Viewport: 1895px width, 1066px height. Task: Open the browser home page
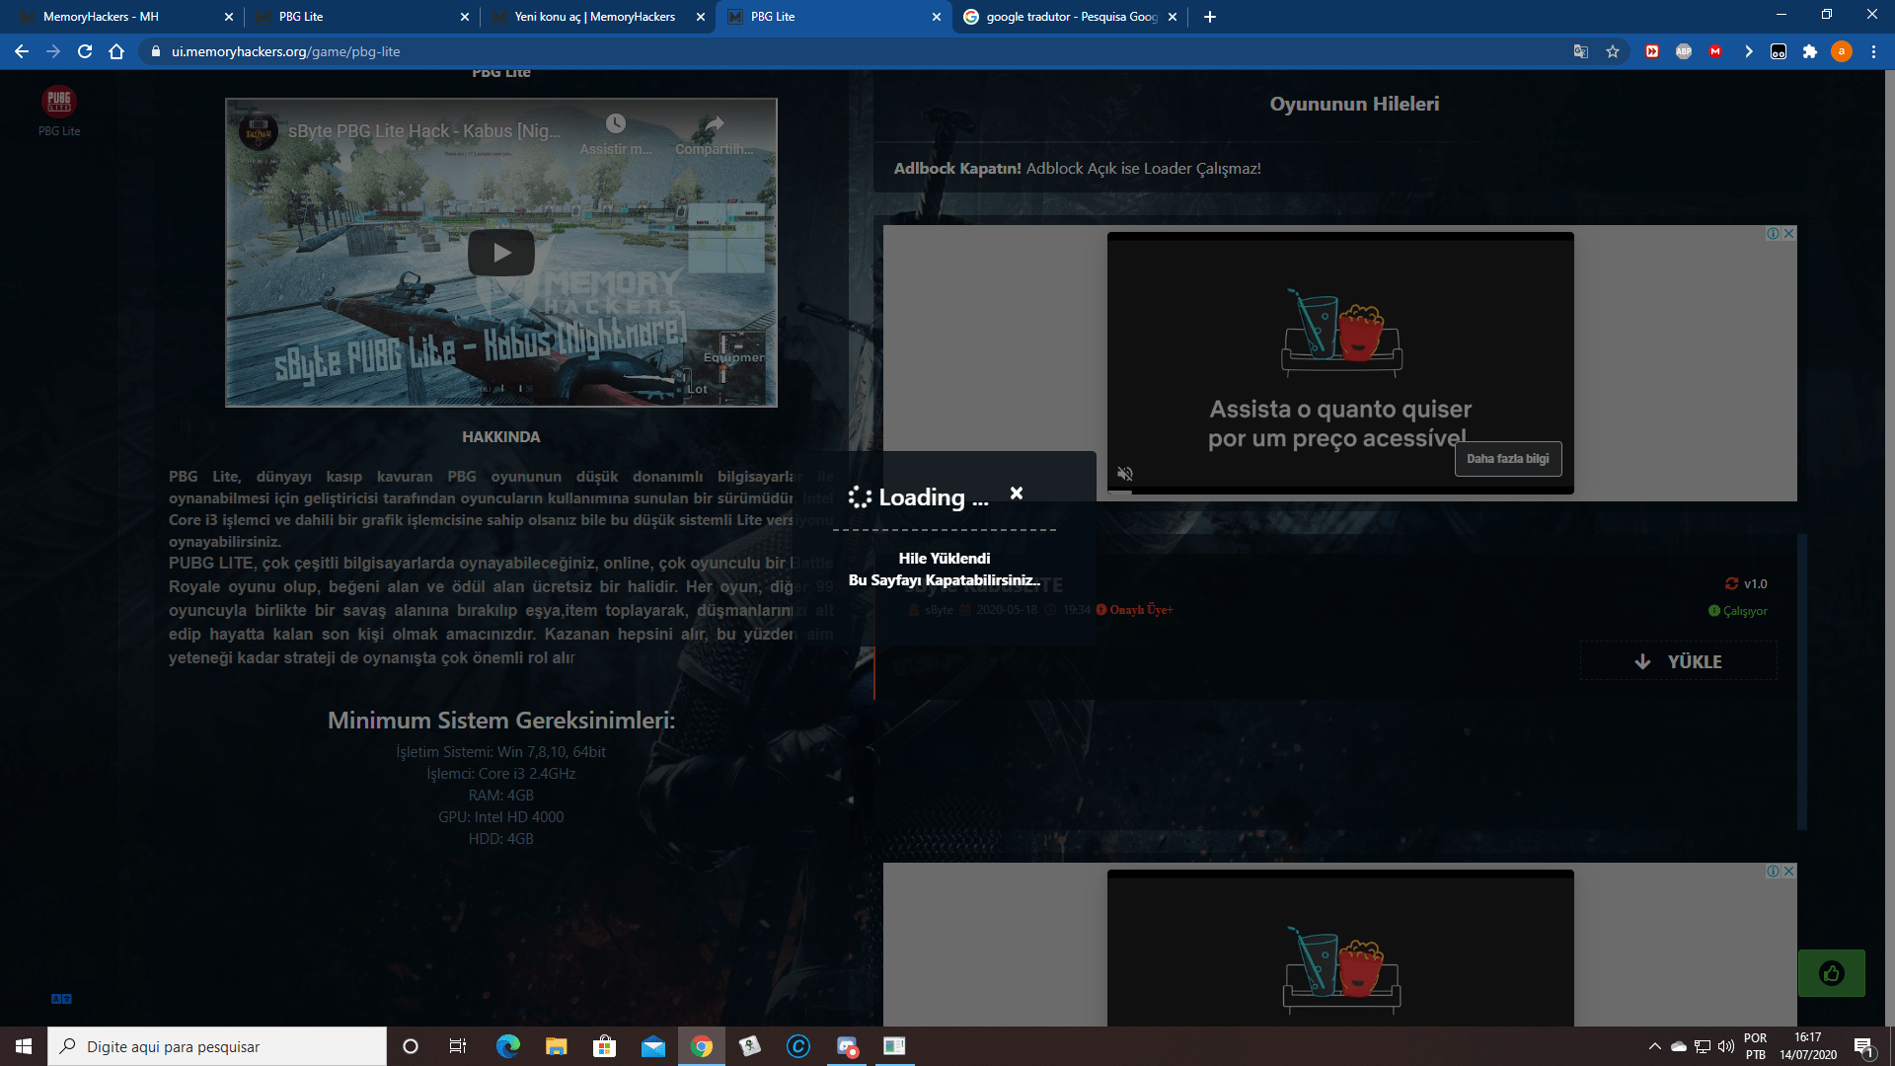116,51
